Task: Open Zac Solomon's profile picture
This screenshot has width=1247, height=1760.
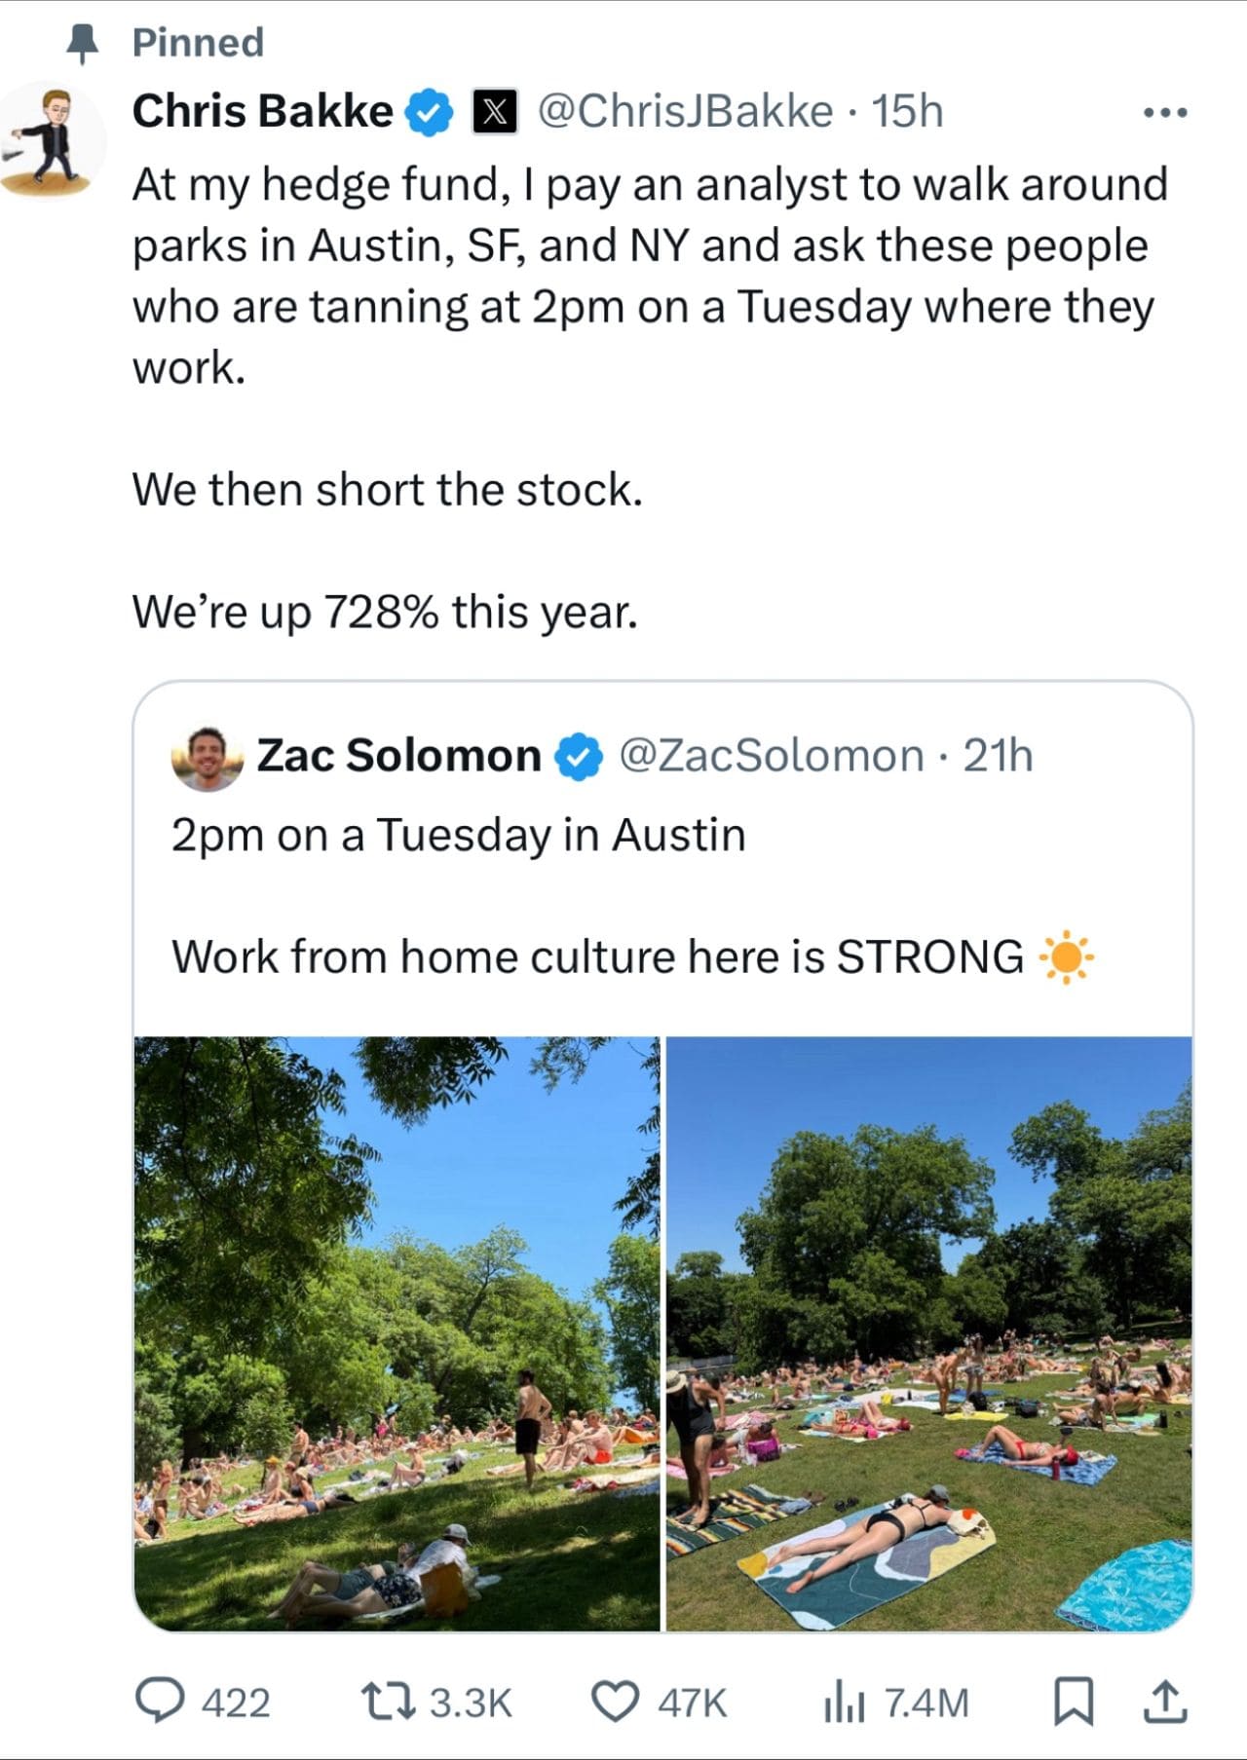Action: 207,758
